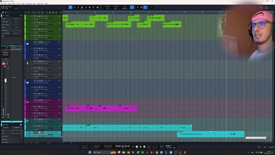This screenshot has width=275, height=155.
Task: Toggle show automation icon above tracks
Action: [29, 12]
